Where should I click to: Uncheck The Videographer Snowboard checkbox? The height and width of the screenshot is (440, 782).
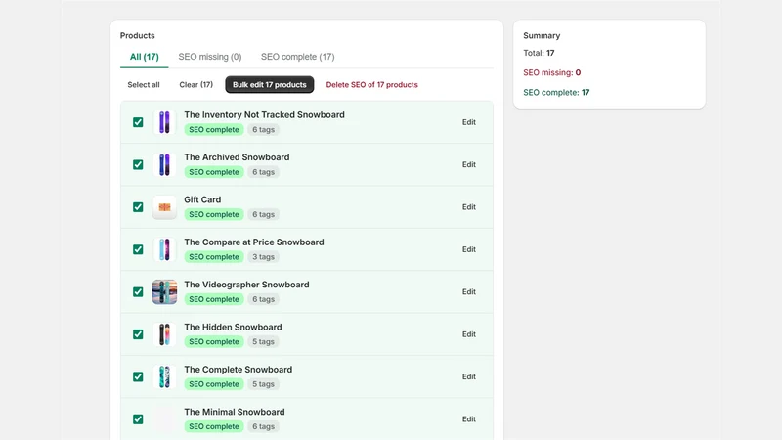[x=138, y=291]
